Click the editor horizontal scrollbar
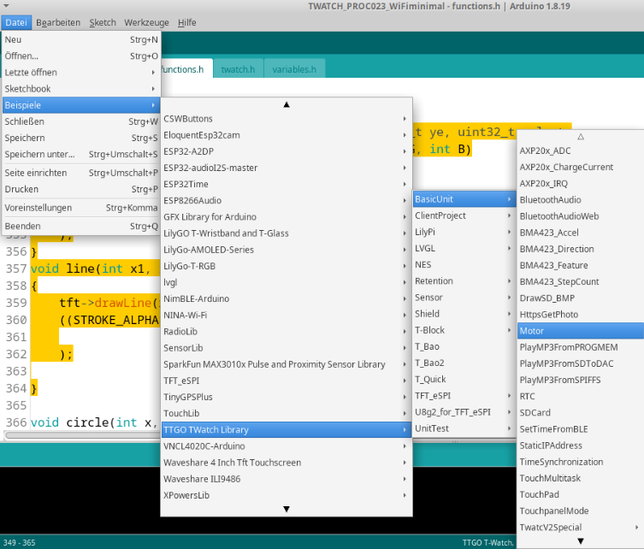 pos(82,435)
